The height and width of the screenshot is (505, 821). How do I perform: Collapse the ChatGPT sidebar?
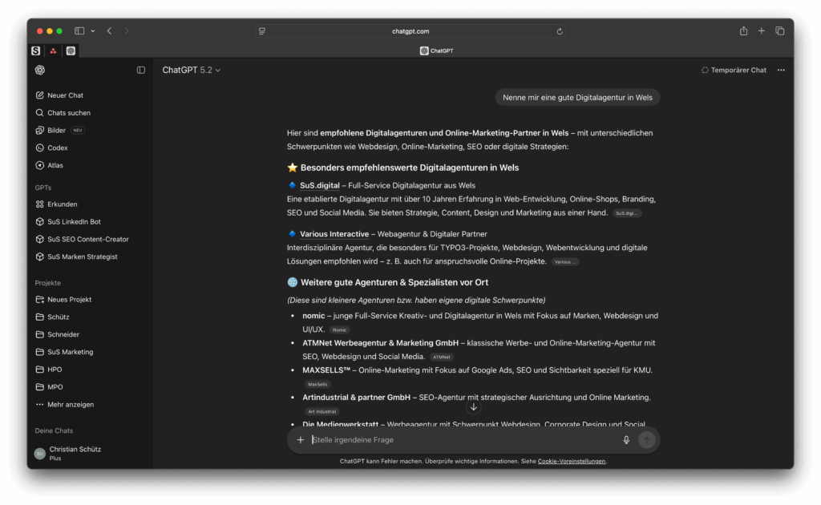point(141,71)
